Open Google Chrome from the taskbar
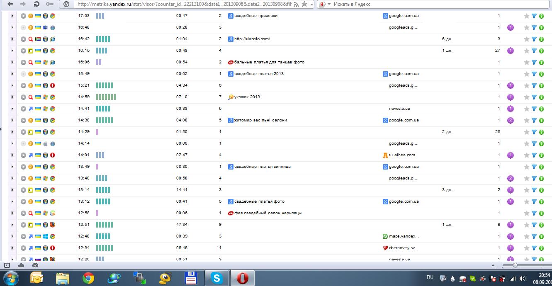552x286 pixels. [x=88, y=278]
